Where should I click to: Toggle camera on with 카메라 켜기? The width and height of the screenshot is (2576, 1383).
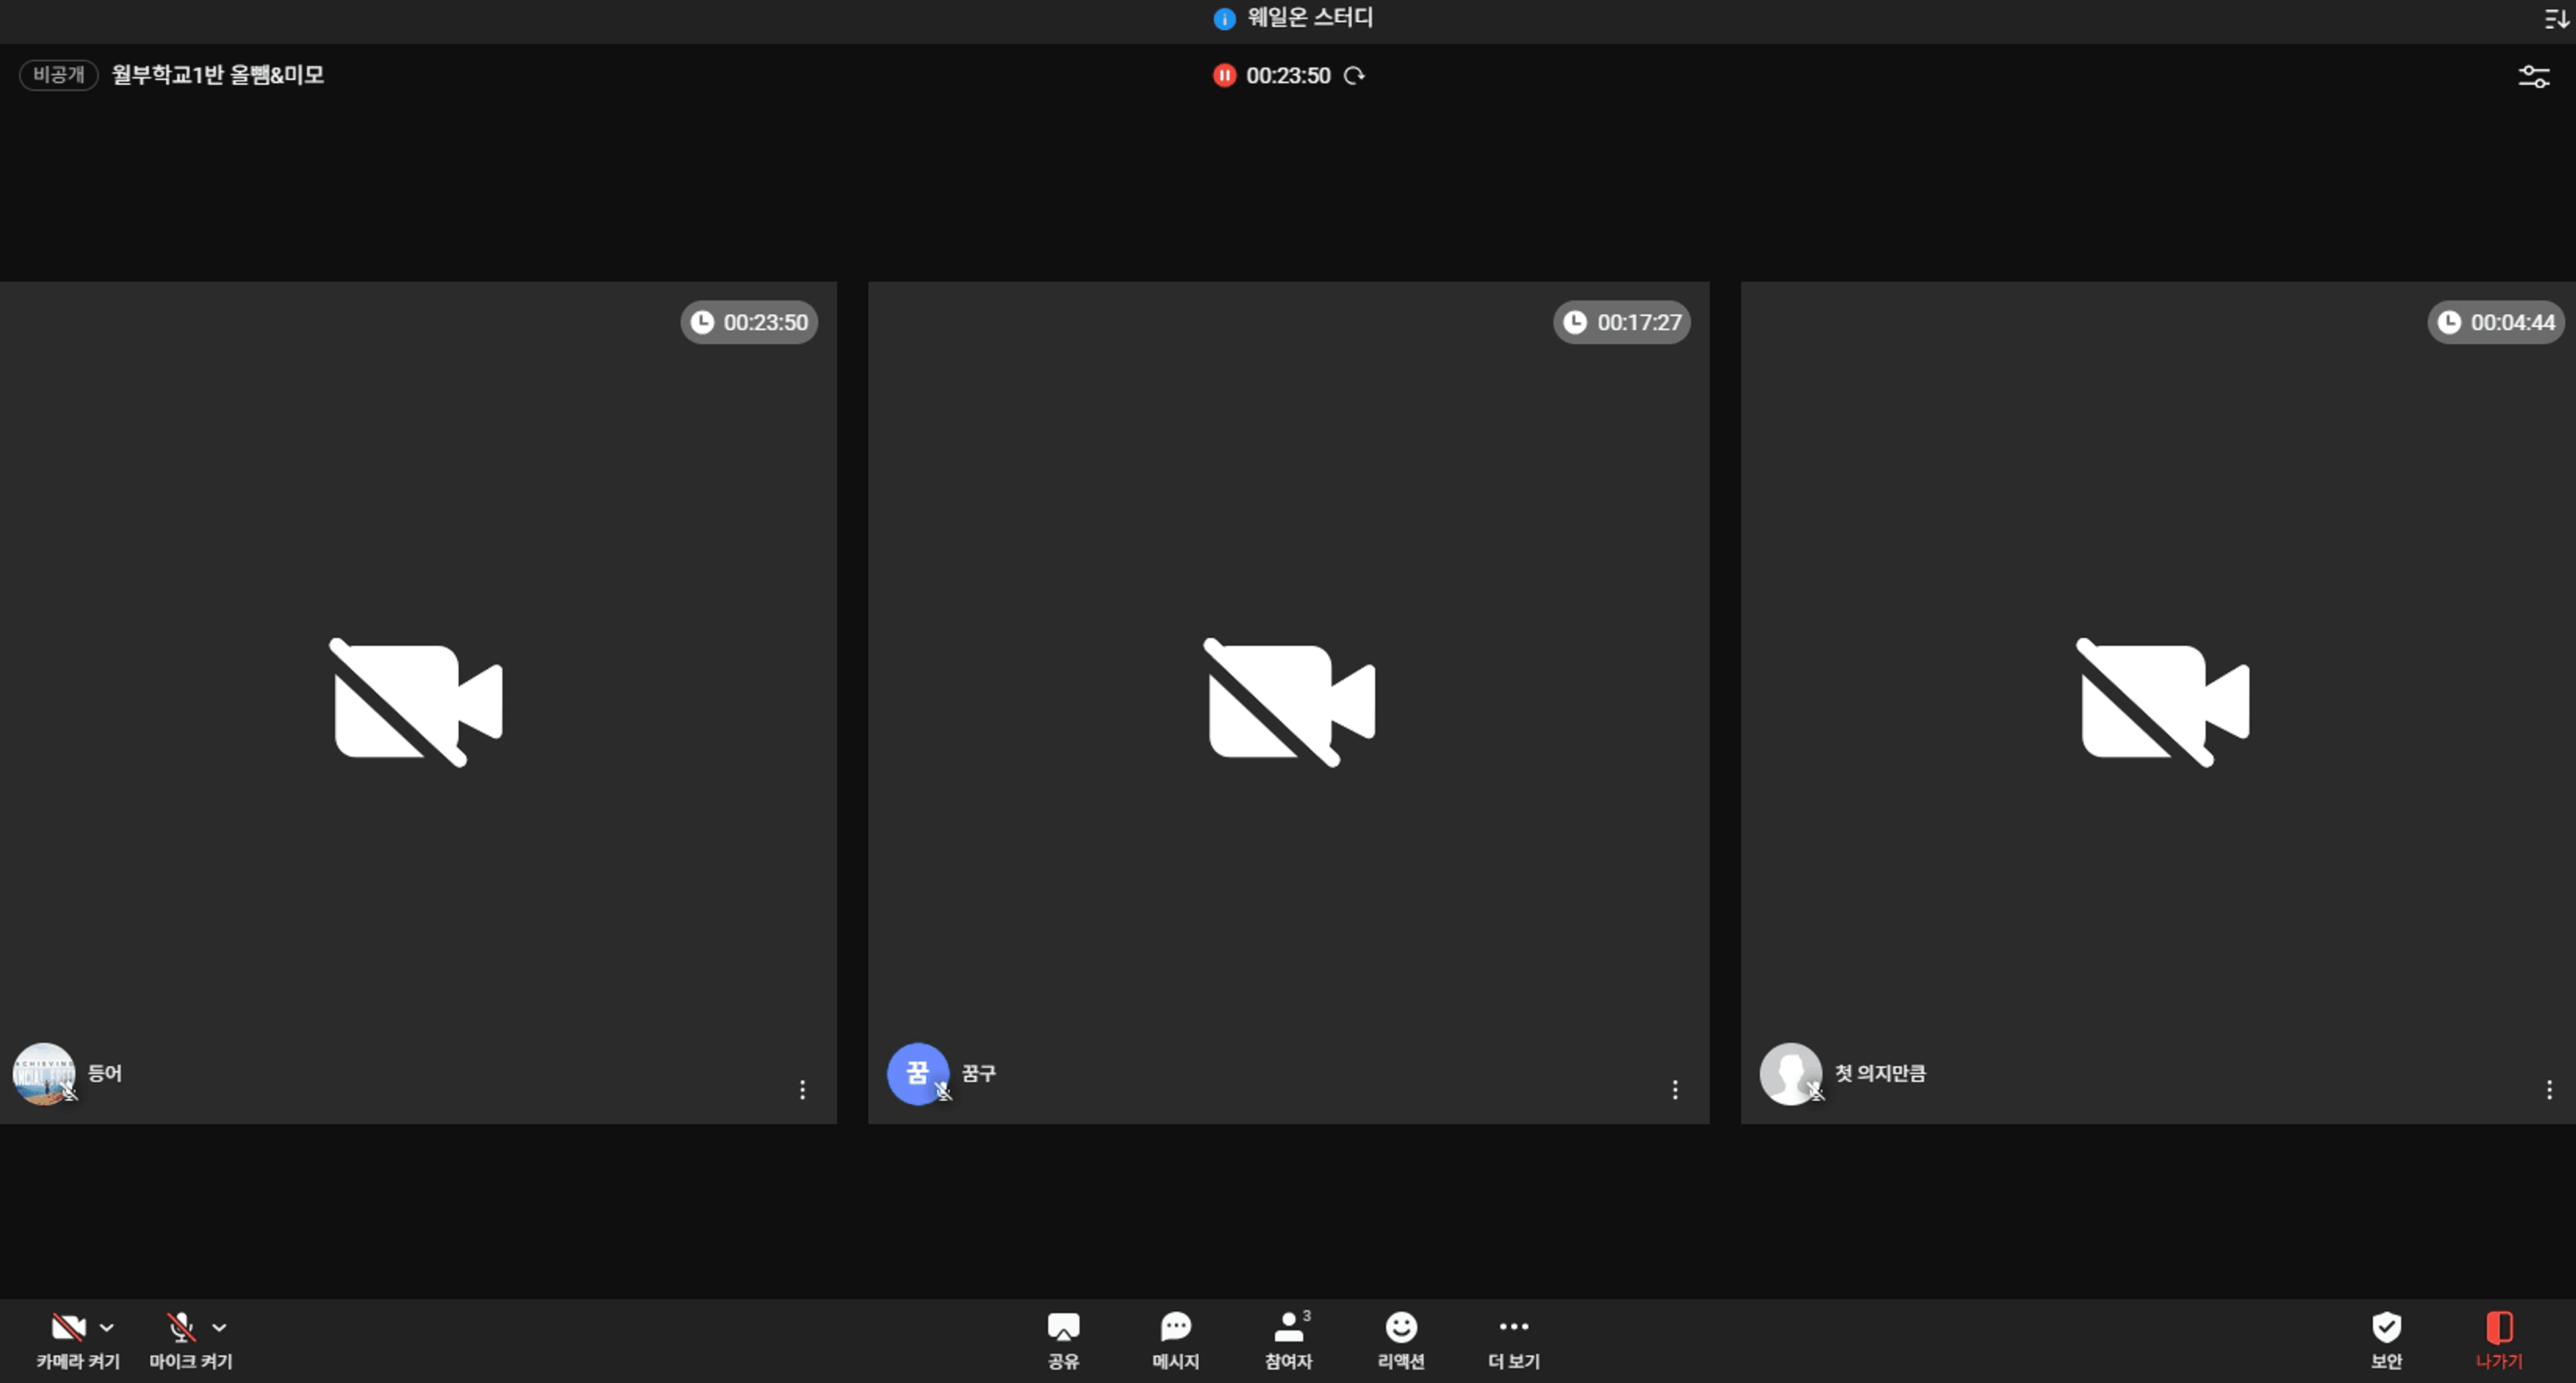click(68, 1327)
